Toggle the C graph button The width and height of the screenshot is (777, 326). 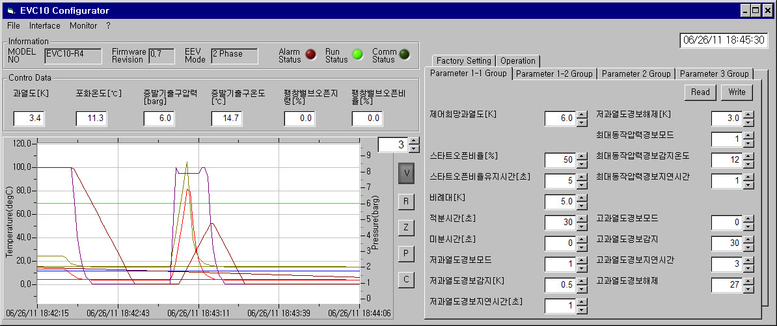tap(406, 280)
